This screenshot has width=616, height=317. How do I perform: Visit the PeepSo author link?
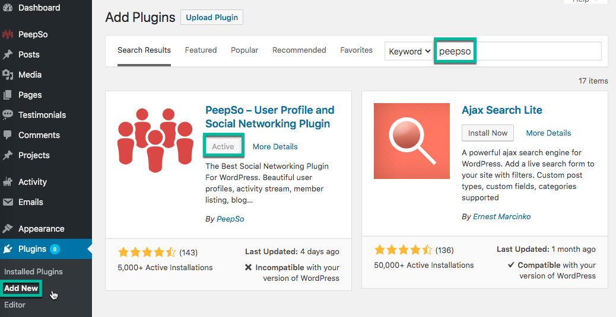pos(230,219)
